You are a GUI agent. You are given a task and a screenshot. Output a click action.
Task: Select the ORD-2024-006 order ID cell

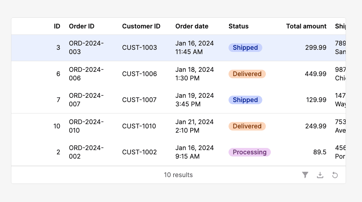point(86,74)
